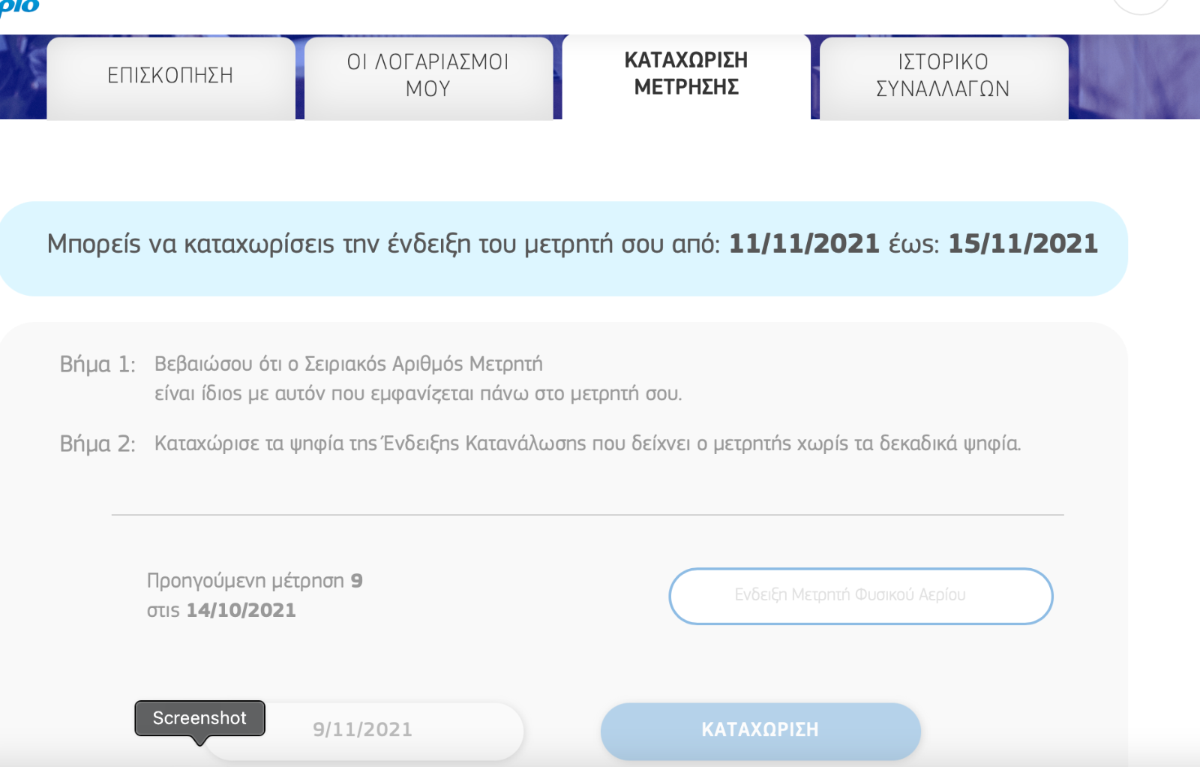The height and width of the screenshot is (767, 1200).
Task: Go to ΙΣΤΟΡΙΚΟ ΣΥΝΑΛΛΑΓΩΝ tab
Action: pos(943,77)
